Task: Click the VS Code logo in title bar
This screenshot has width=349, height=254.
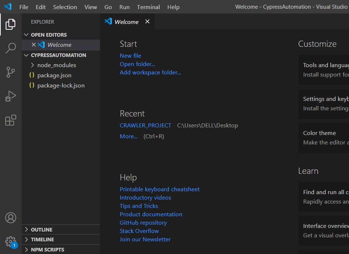Action: click(8, 7)
